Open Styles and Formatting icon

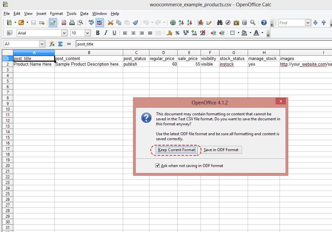tap(10, 33)
